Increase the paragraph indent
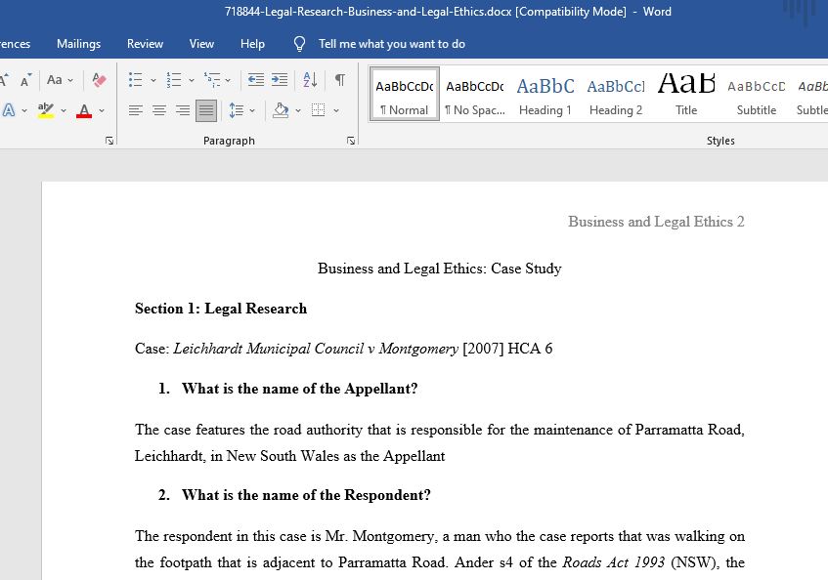Image resolution: width=828 pixels, height=580 pixels. coord(280,80)
